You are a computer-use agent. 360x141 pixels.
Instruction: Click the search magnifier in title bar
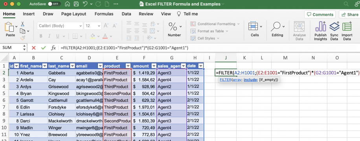click(x=346, y=4)
